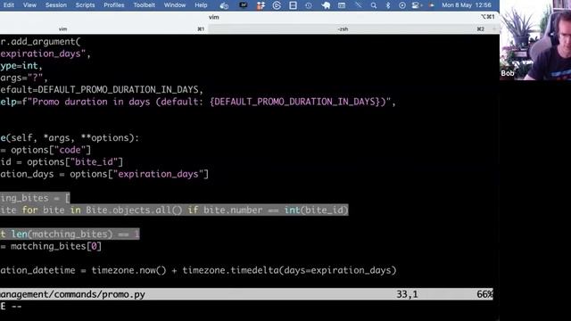Click matching_bites[0] in the code

(x=56, y=246)
